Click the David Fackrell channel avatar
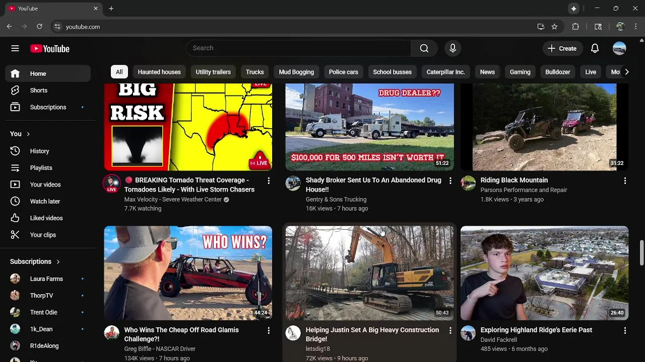Image resolution: width=645 pixels, height=362 pixels. click(x=468, y=333)
